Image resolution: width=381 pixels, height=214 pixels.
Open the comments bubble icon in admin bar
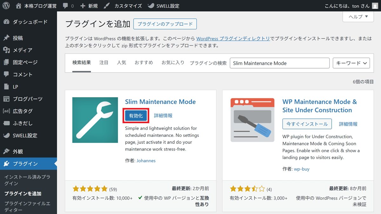68,6
